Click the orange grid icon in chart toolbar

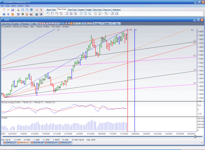72,24
